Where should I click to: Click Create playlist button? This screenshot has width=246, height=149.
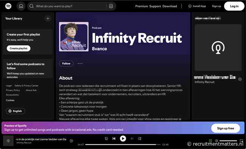(x=19, y=48)
